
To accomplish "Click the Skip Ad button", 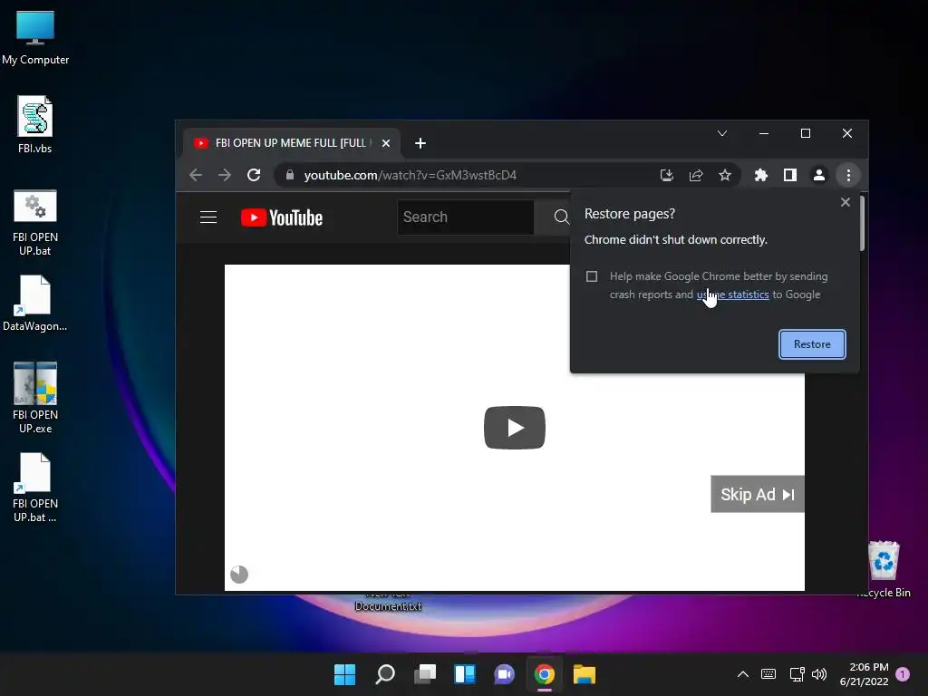I will (757, 494).
